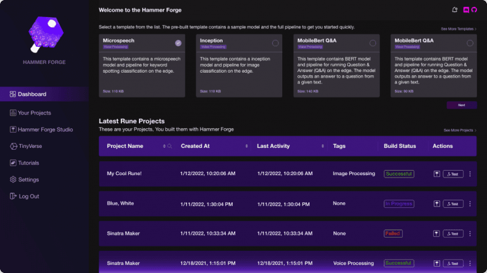The height and width of the screenshot is (273, 487).
Task: Click the Next button under templates
Action: (461, 105)
